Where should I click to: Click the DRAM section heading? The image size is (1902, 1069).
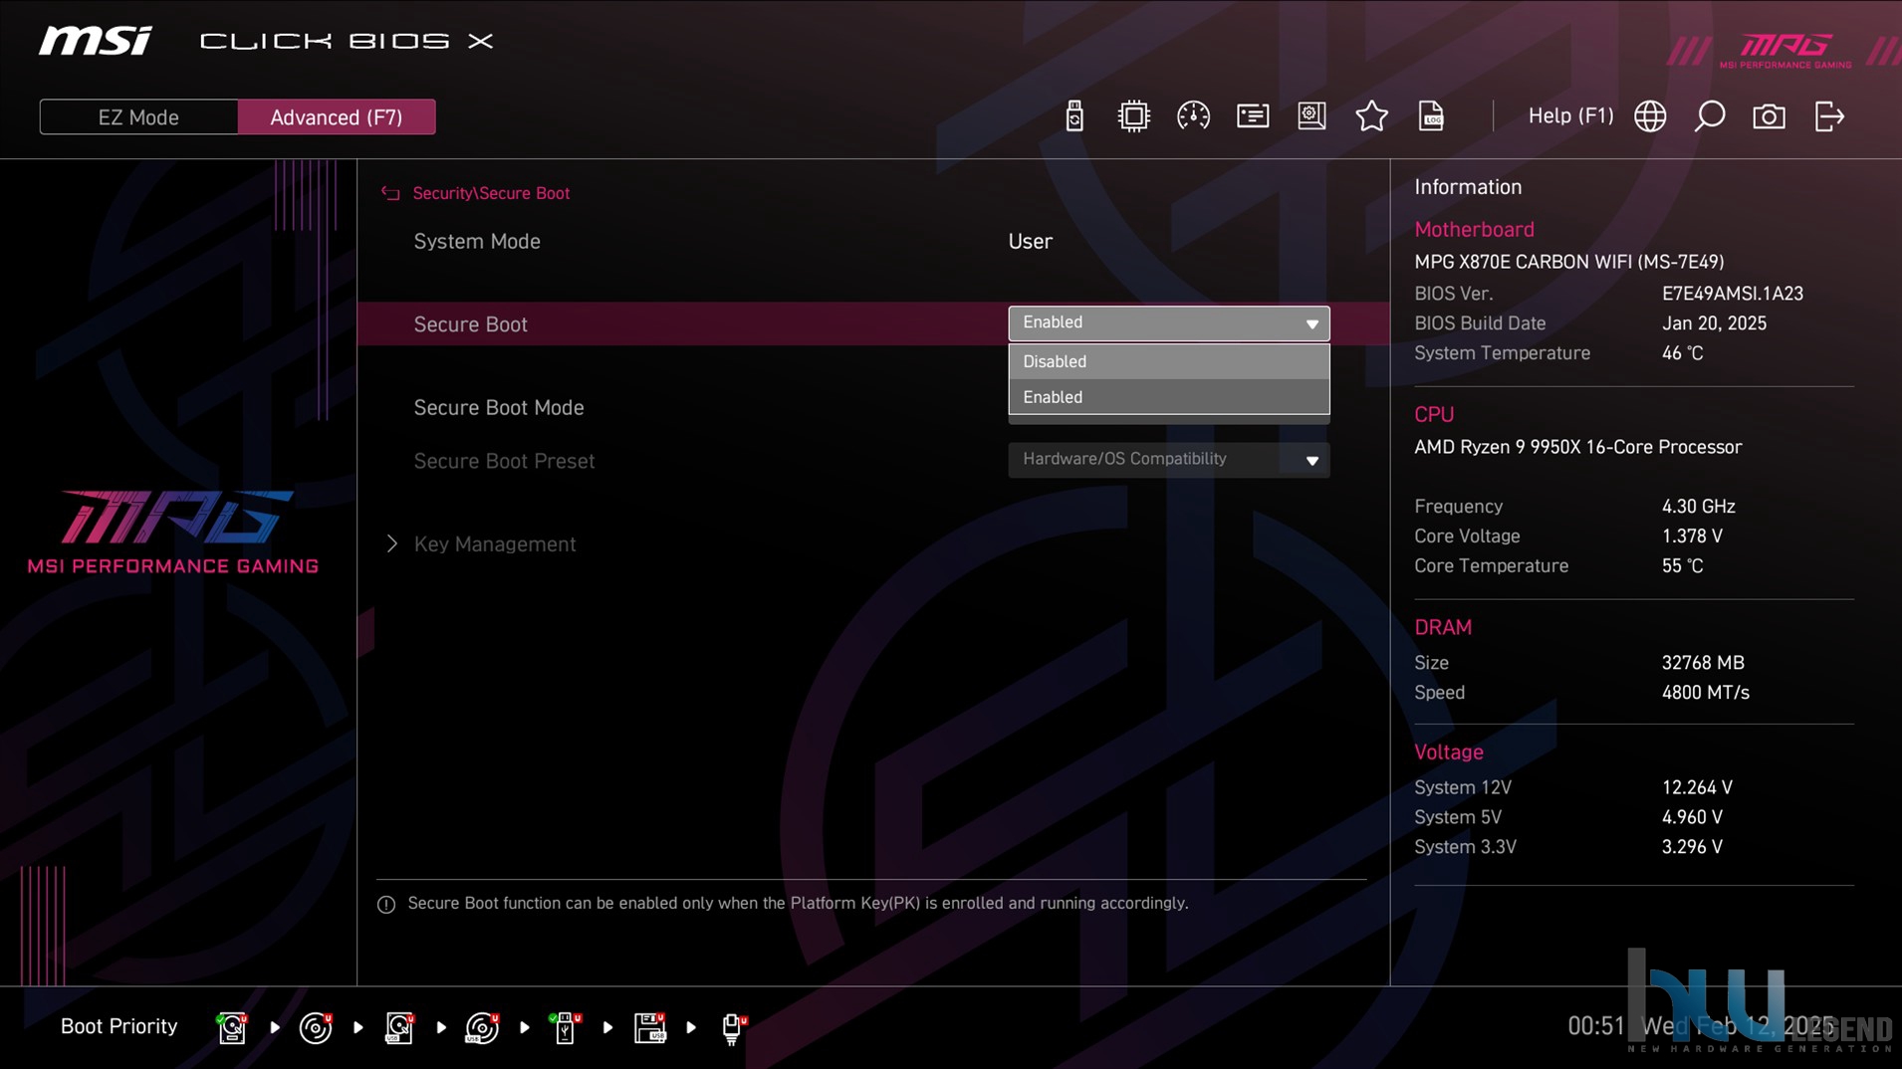[x=1442, y=628]
